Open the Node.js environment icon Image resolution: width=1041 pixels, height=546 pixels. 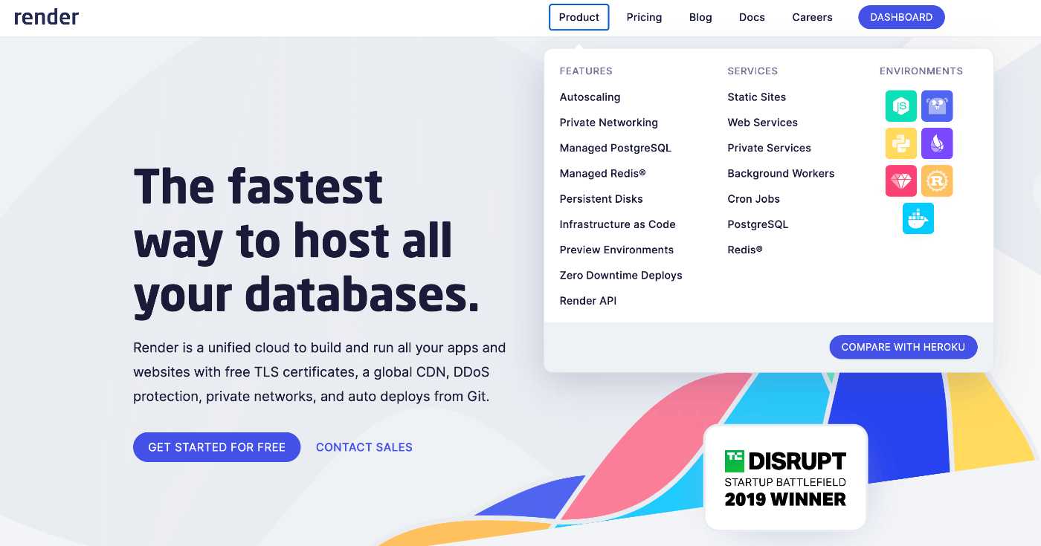tap(900, 106)
